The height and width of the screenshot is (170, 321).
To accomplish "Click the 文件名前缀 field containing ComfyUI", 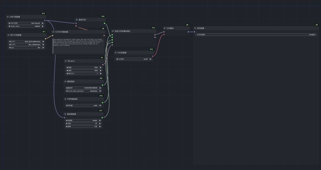I will (256, 34).
